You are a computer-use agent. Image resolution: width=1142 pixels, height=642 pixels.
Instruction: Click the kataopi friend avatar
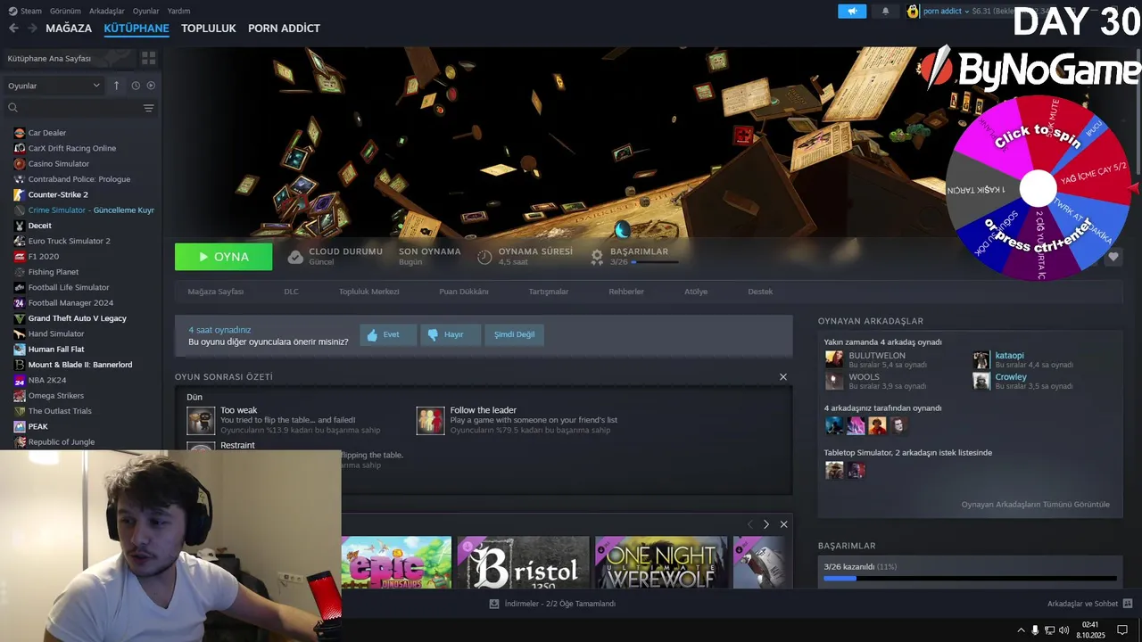tap(981, 359)
